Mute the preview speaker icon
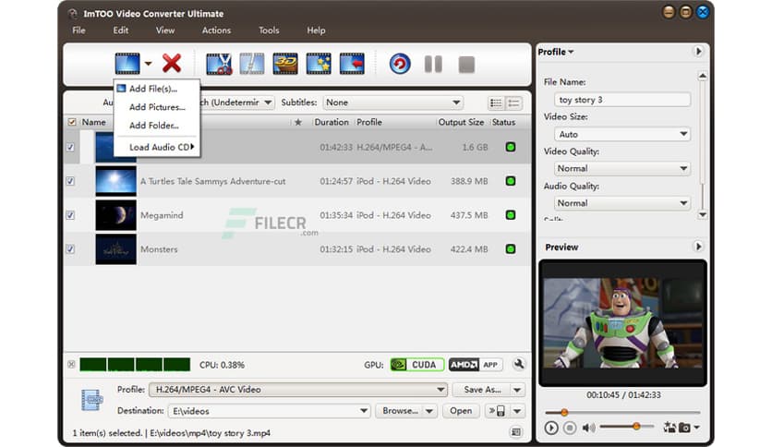 588,428
